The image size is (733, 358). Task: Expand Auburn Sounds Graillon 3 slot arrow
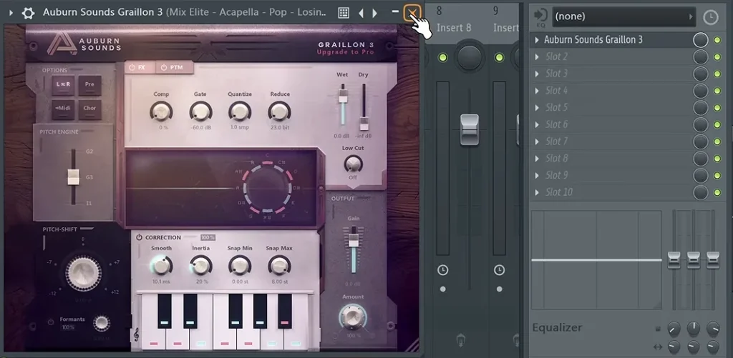537,40
